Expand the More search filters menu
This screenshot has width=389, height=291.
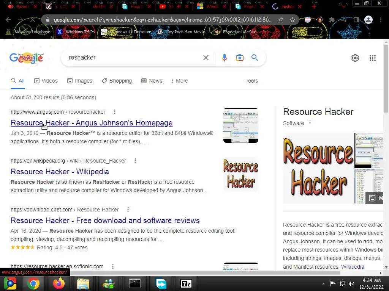pos(180,81)
